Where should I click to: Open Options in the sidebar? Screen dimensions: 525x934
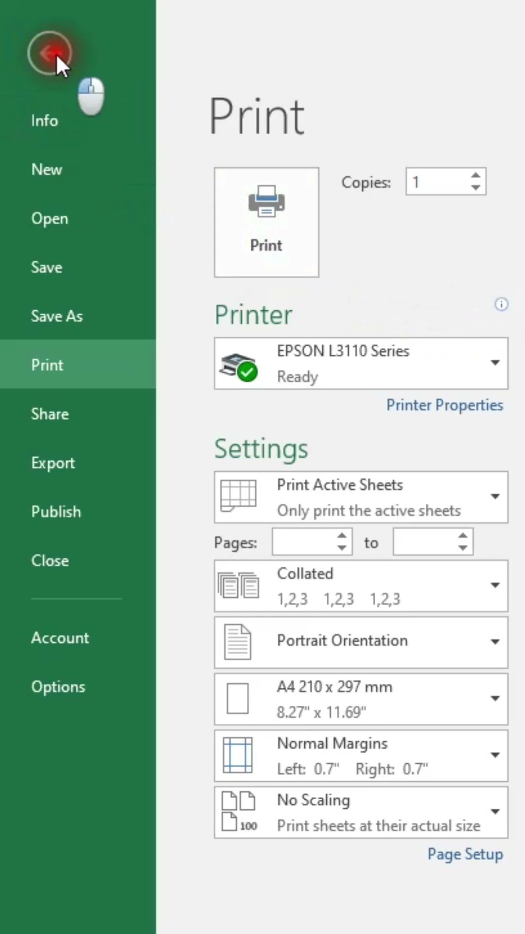(58, 687)
